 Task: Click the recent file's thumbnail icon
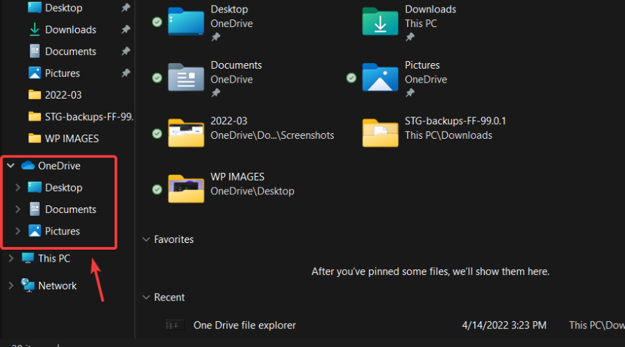point(174,325)
